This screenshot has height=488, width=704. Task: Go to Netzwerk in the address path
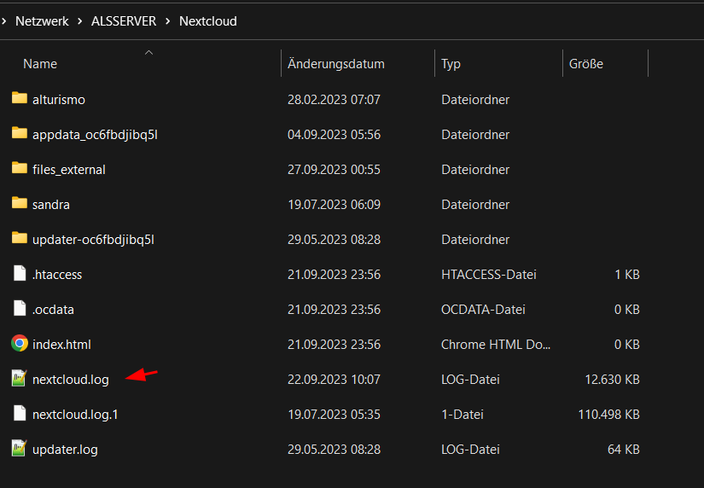pos(42,21)
